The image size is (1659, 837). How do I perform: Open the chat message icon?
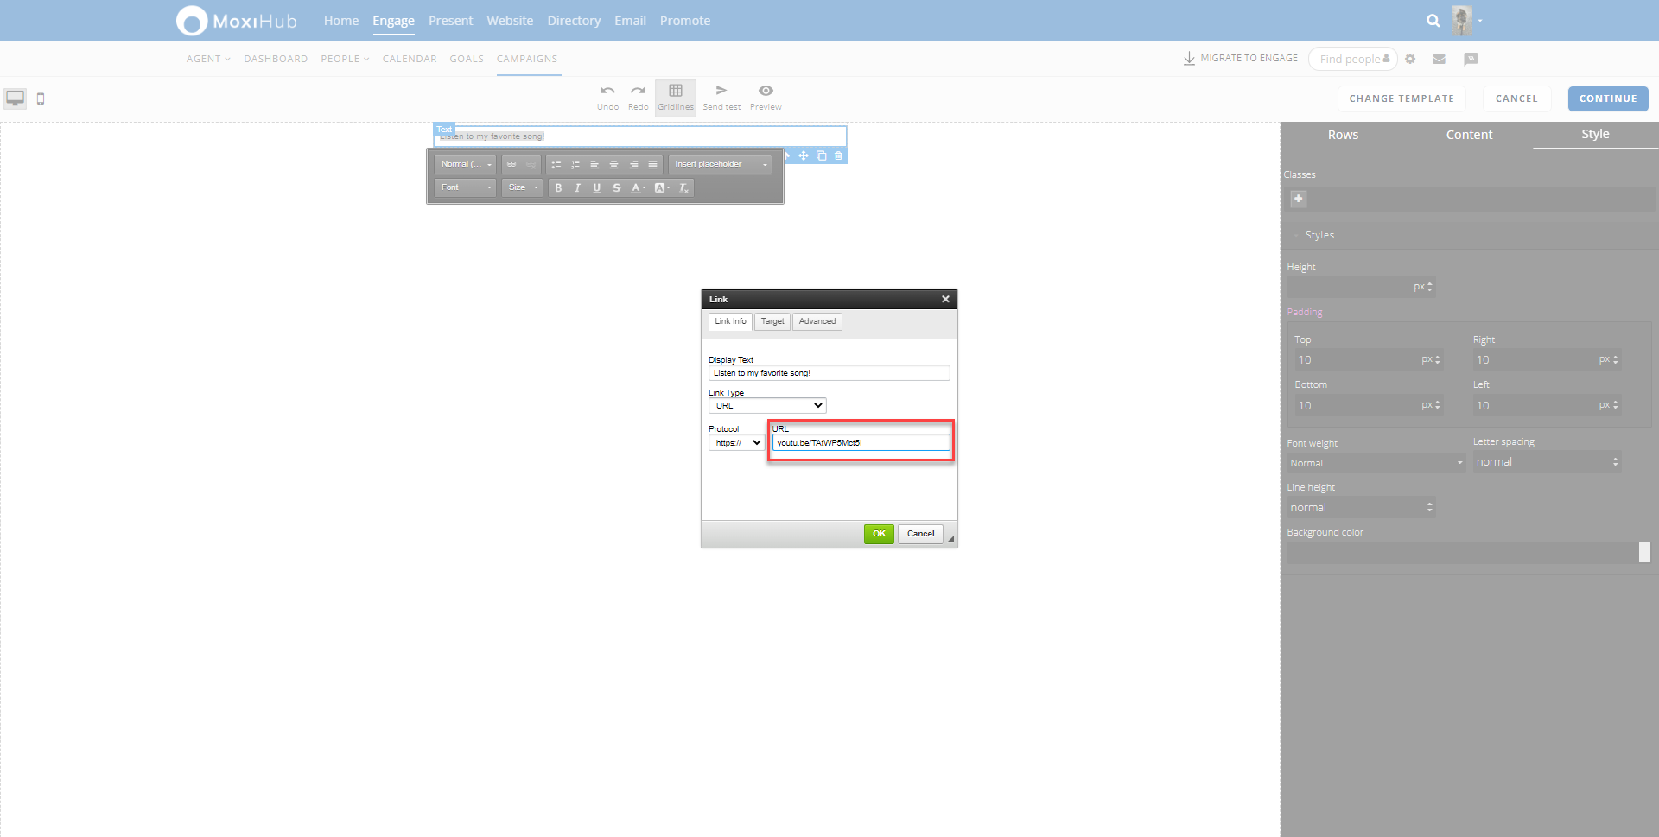click(x=1471, y=59)
